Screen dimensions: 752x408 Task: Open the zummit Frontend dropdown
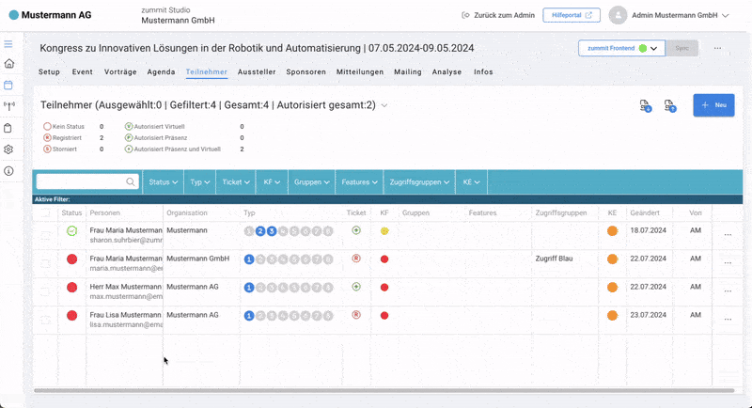coord(621,48)
